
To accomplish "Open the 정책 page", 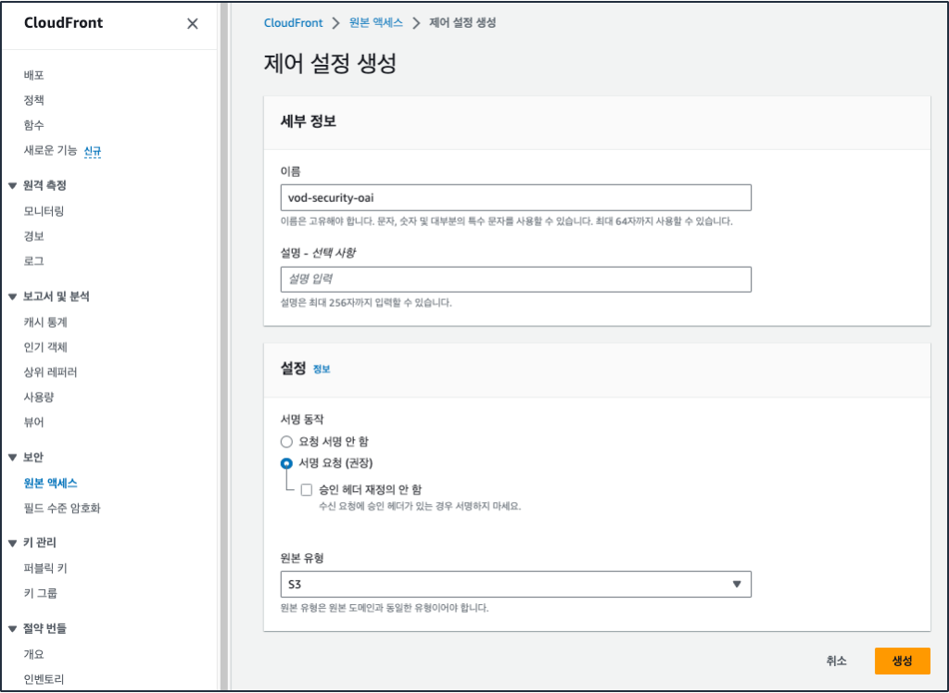I will pos(34,100).
